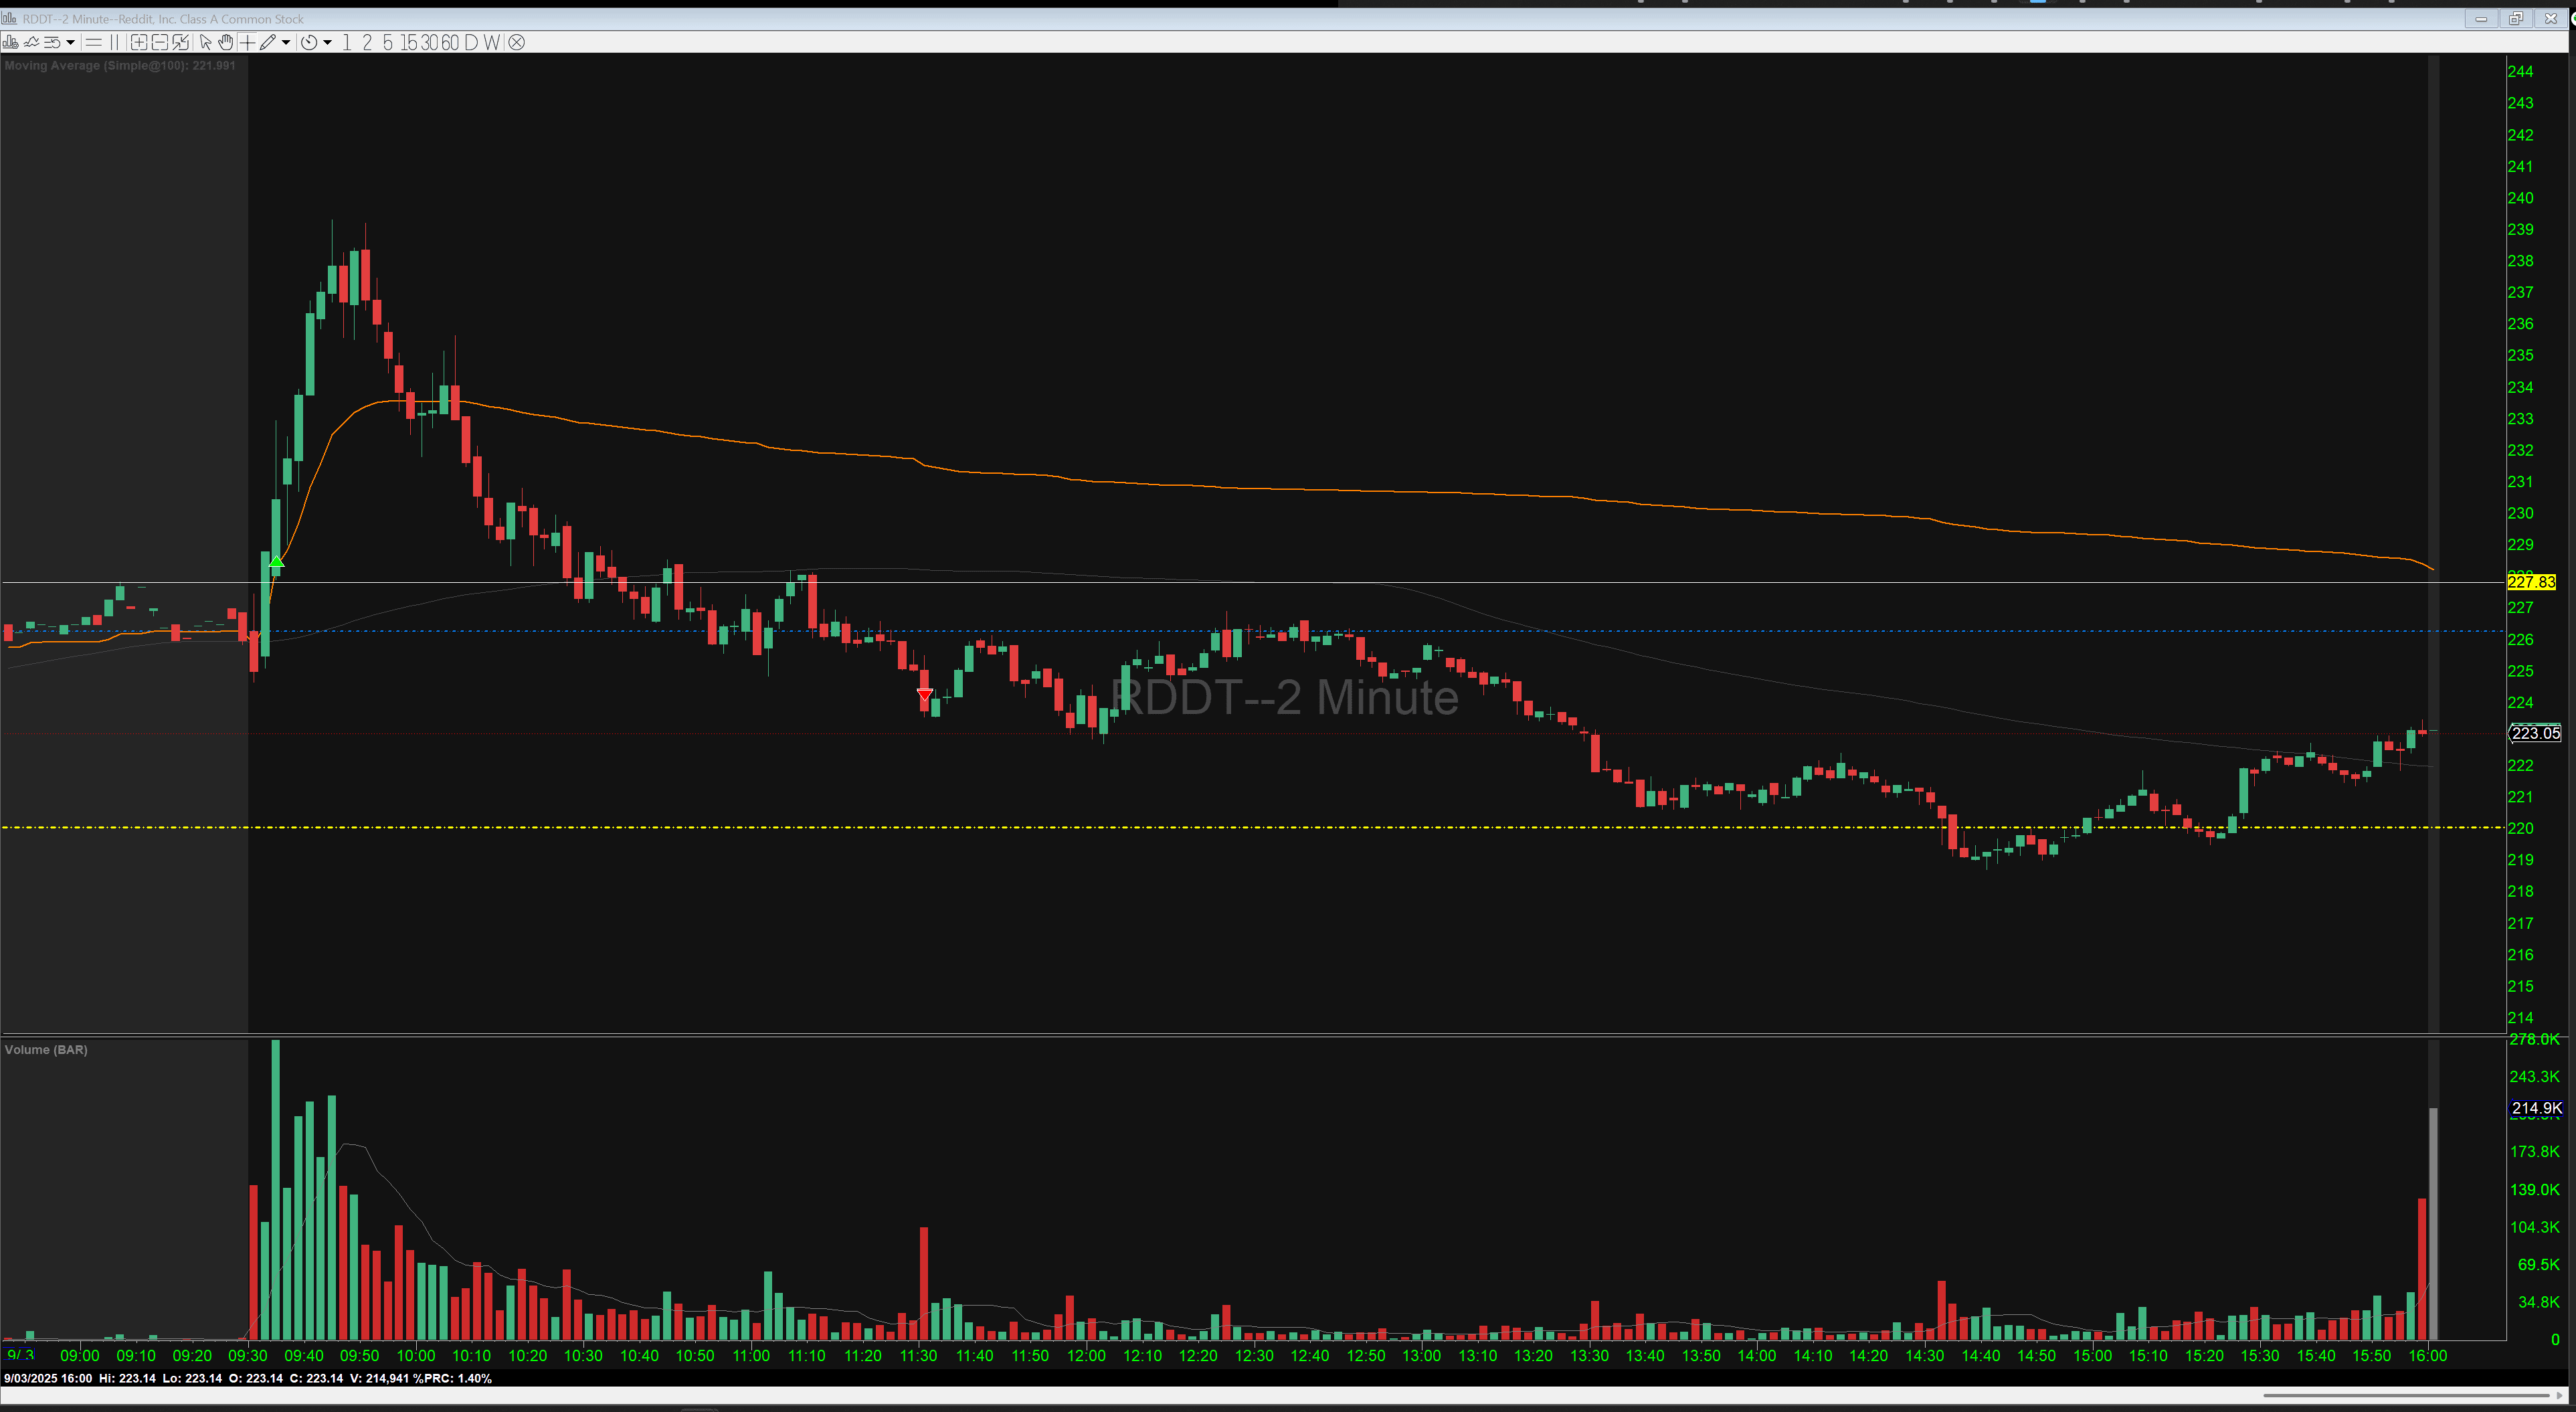The image size is (2576, 1412).
Task: Toggle vertical lines display icon
Action: click(114, 43)
